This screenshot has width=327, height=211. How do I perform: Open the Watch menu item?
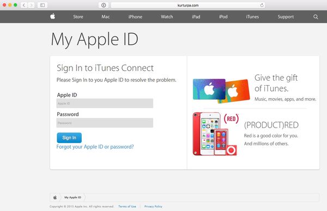pos(167,17)
